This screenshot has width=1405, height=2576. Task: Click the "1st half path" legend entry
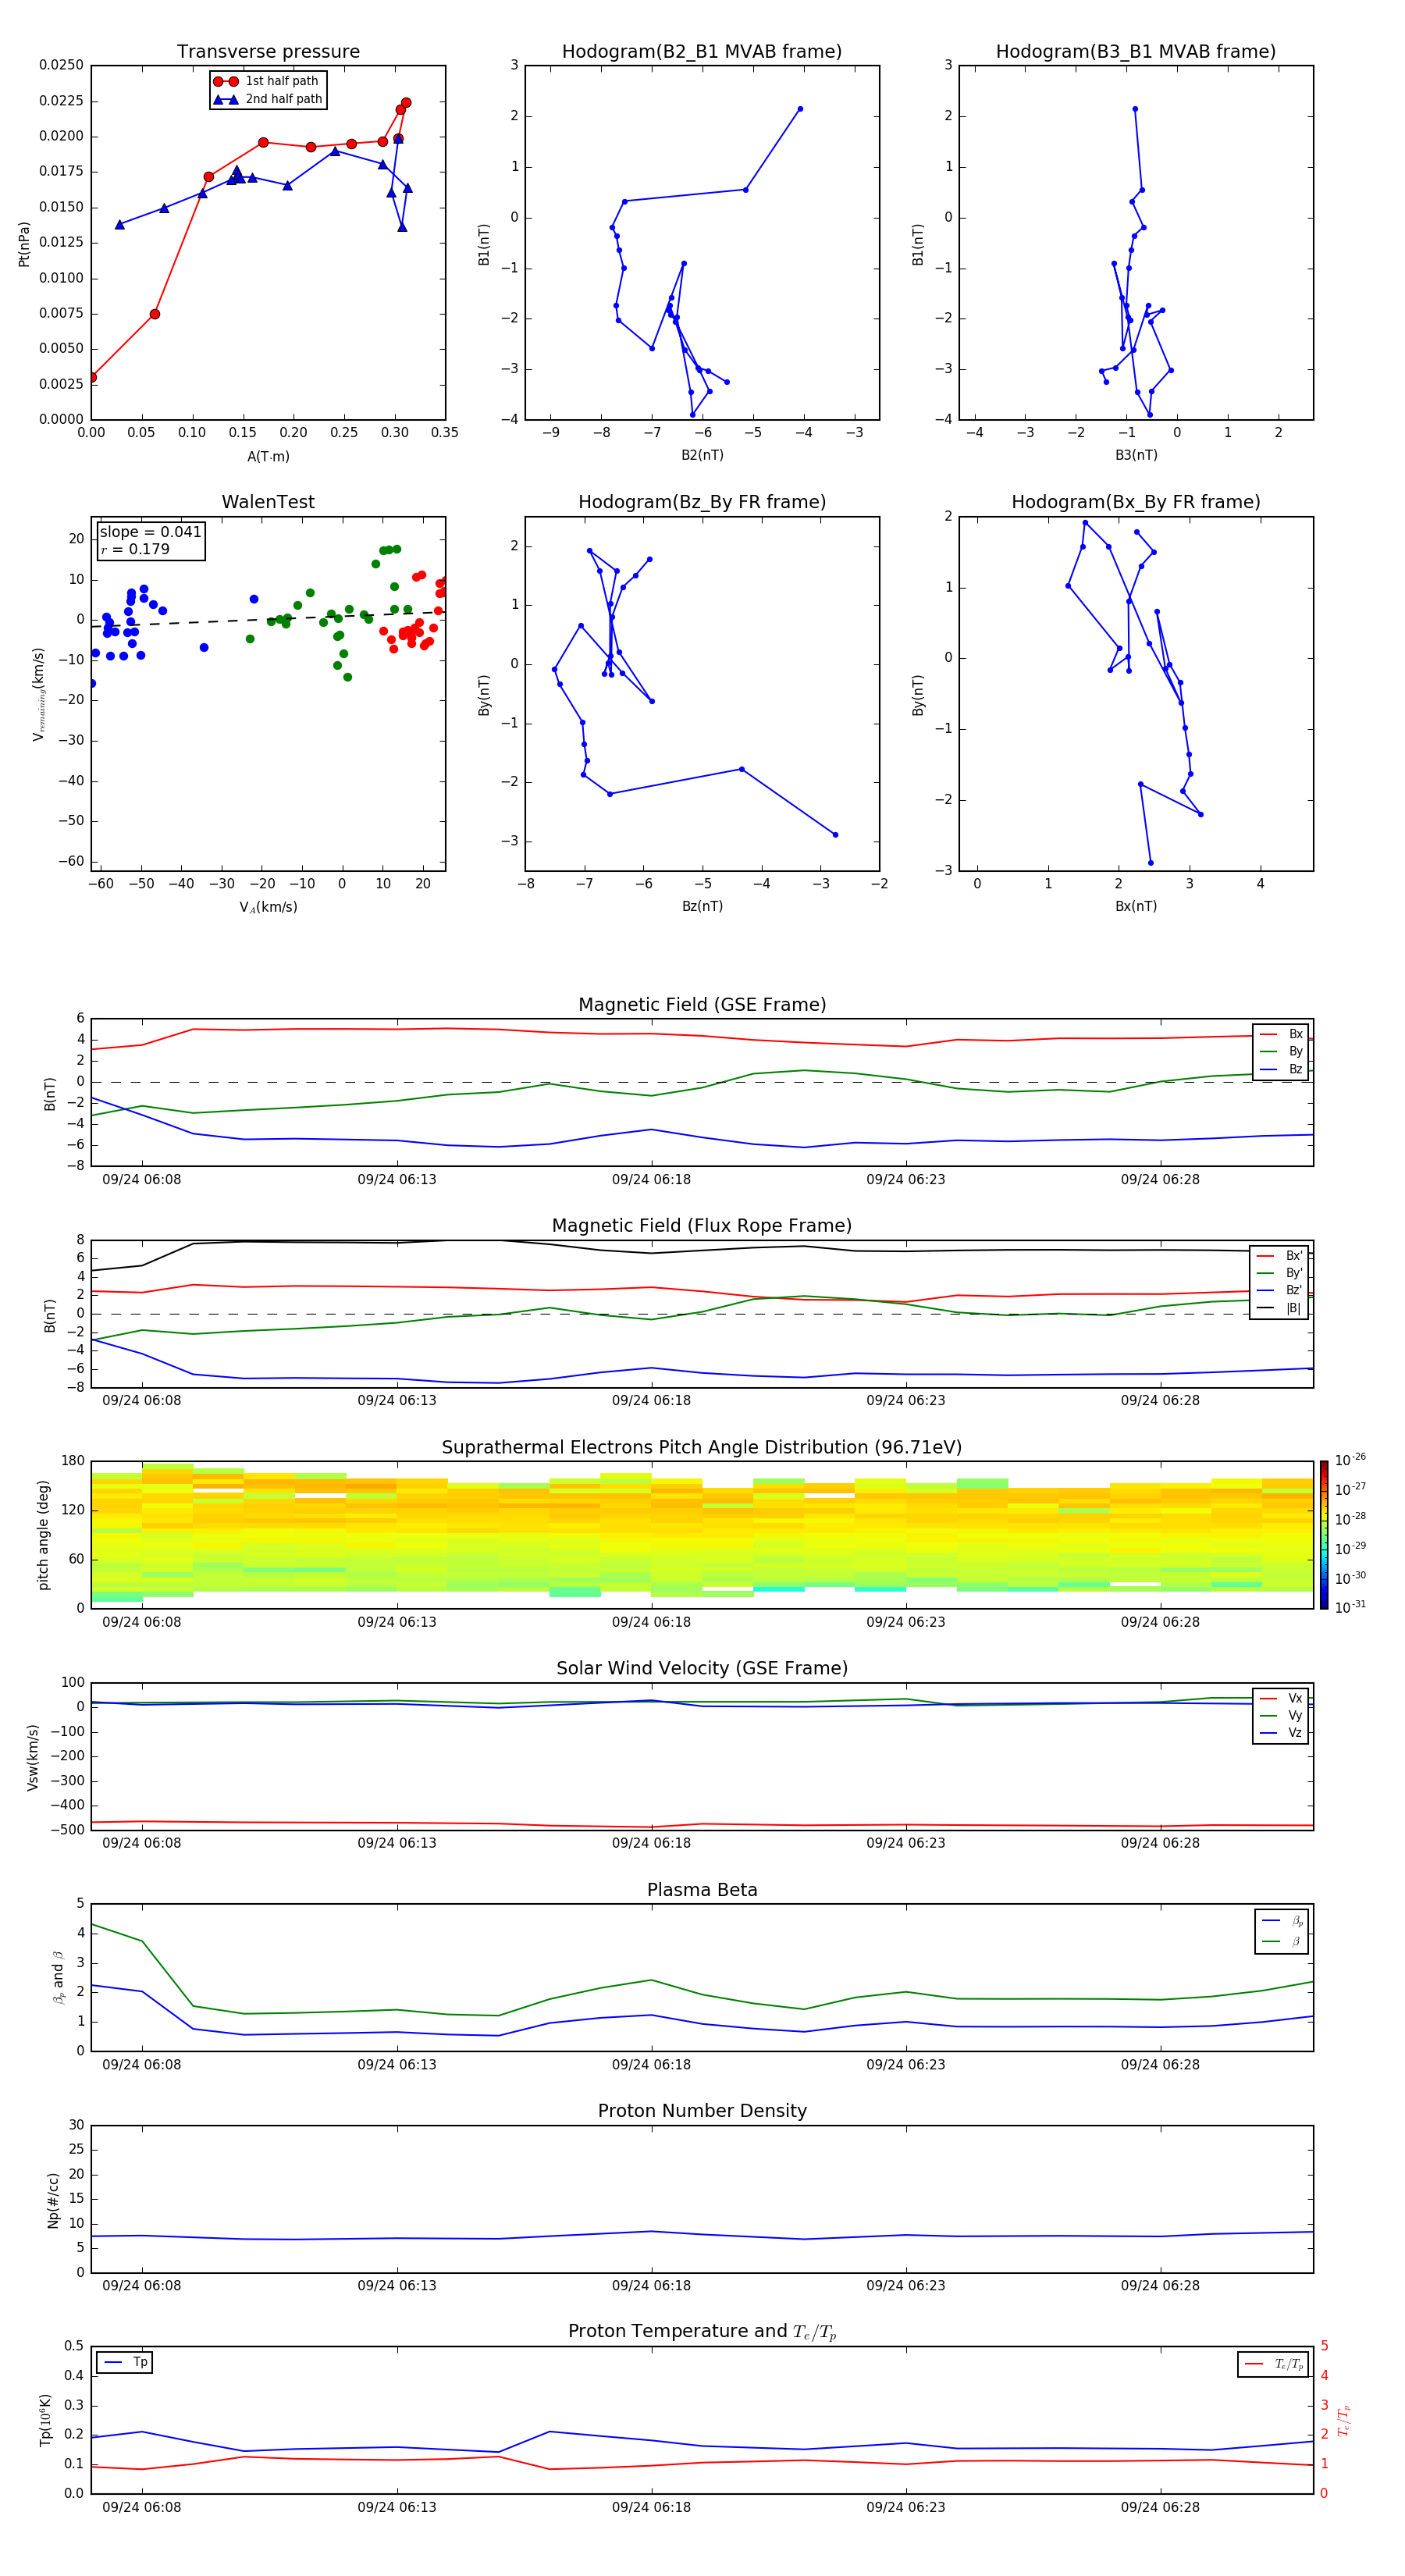point(266,81)
